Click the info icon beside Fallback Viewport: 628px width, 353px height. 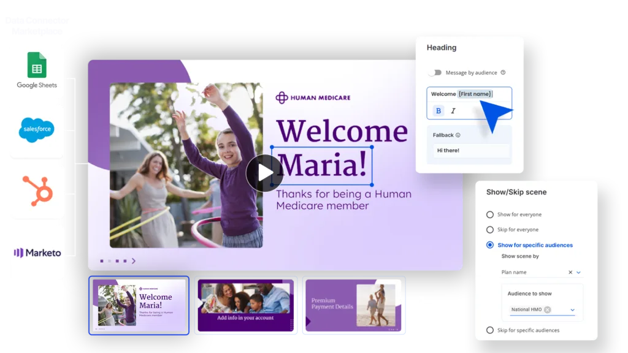pos(458,135)
